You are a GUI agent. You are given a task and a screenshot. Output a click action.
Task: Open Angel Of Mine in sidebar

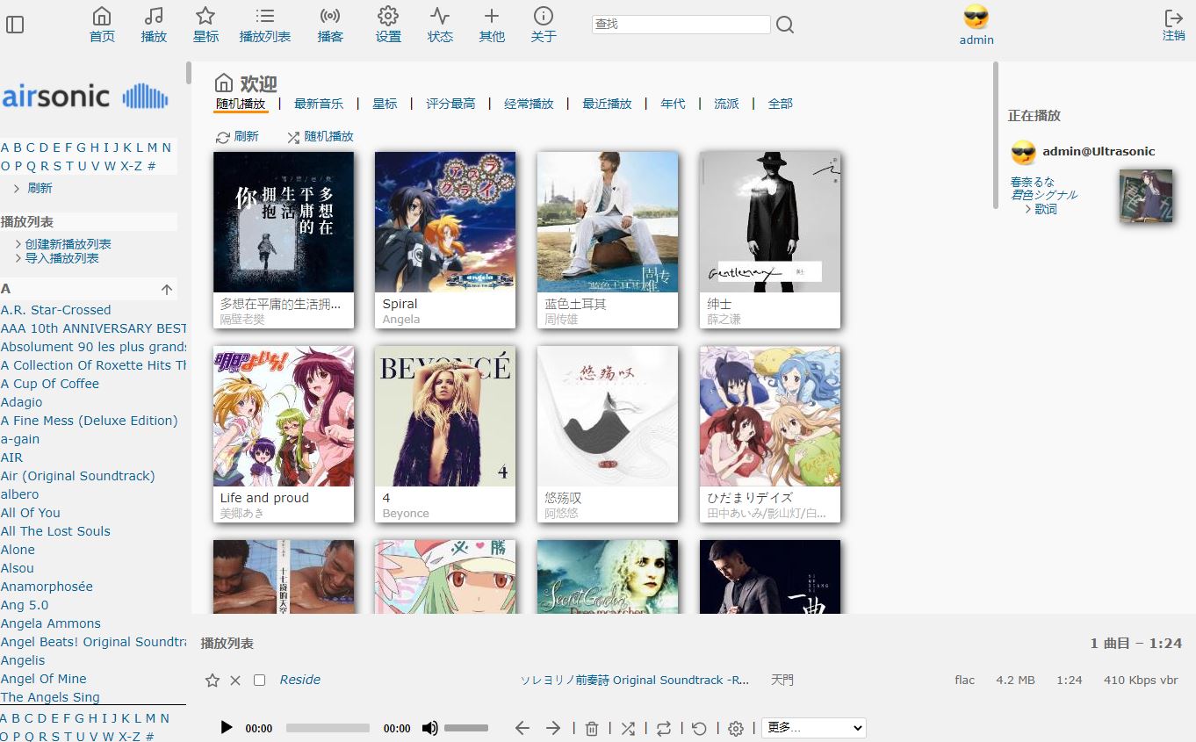(44, 679)
